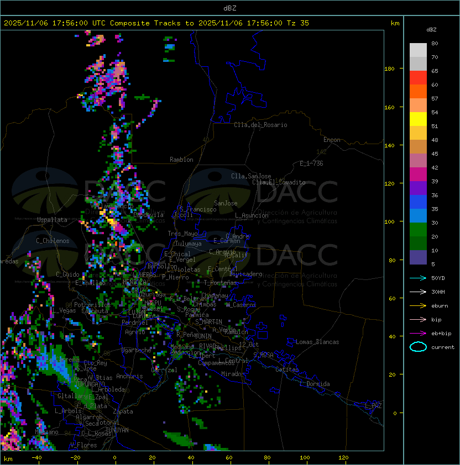Click the Potrerillos place label
This screenshot has width=460, height=465.
(92, 305)
